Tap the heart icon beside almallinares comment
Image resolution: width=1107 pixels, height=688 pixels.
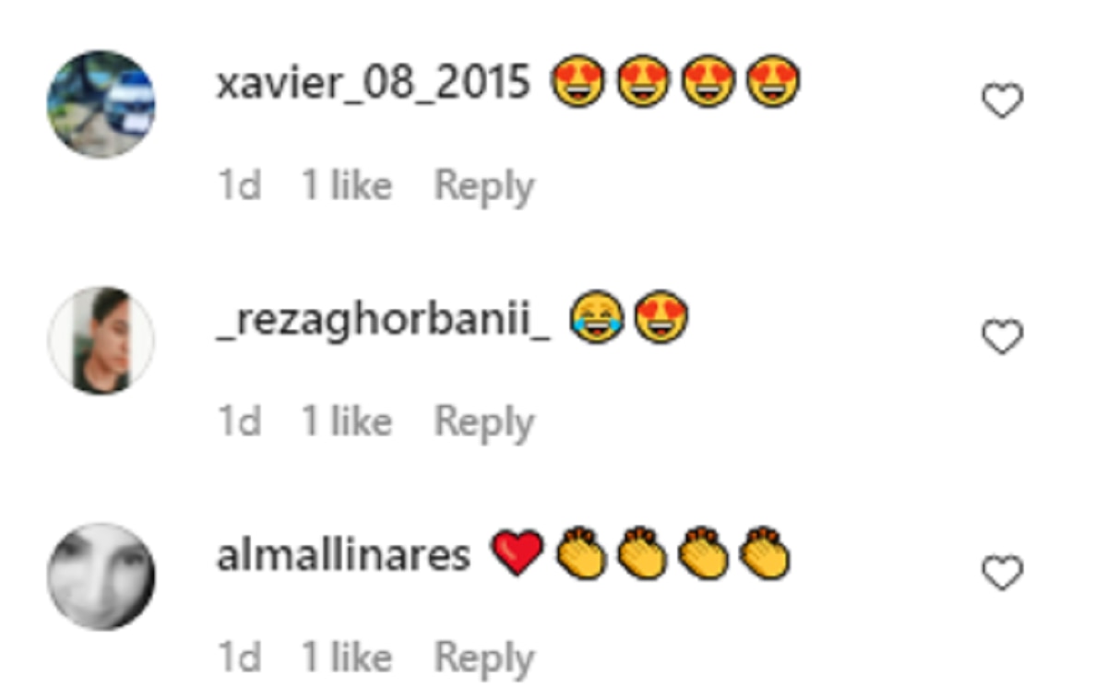pos(1002,573)
